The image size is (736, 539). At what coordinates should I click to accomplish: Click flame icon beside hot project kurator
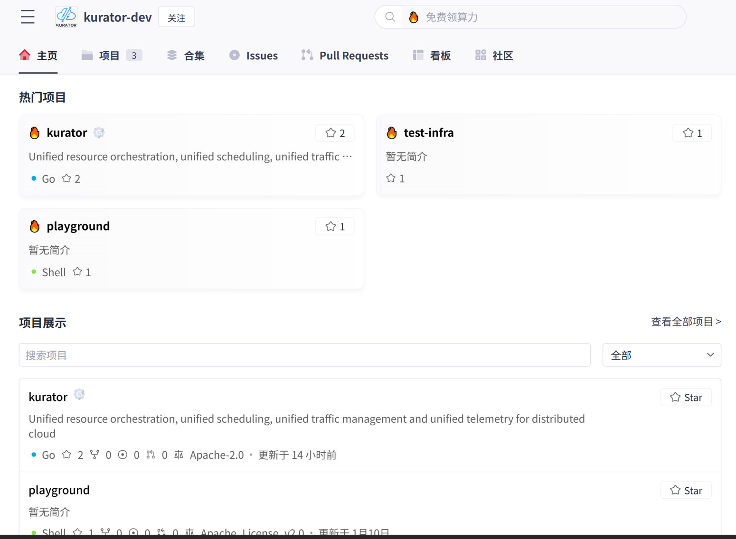[x=35, y=132]
